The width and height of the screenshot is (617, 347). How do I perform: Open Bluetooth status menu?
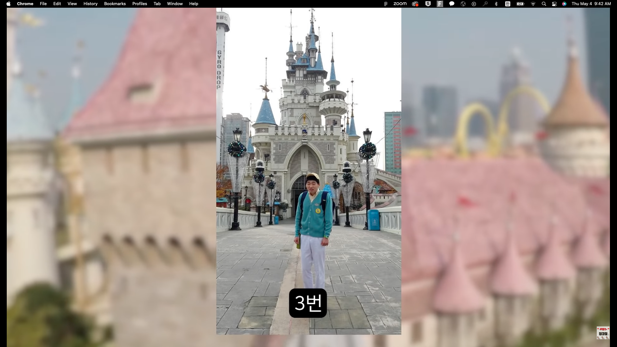click(x=496, y=4)
